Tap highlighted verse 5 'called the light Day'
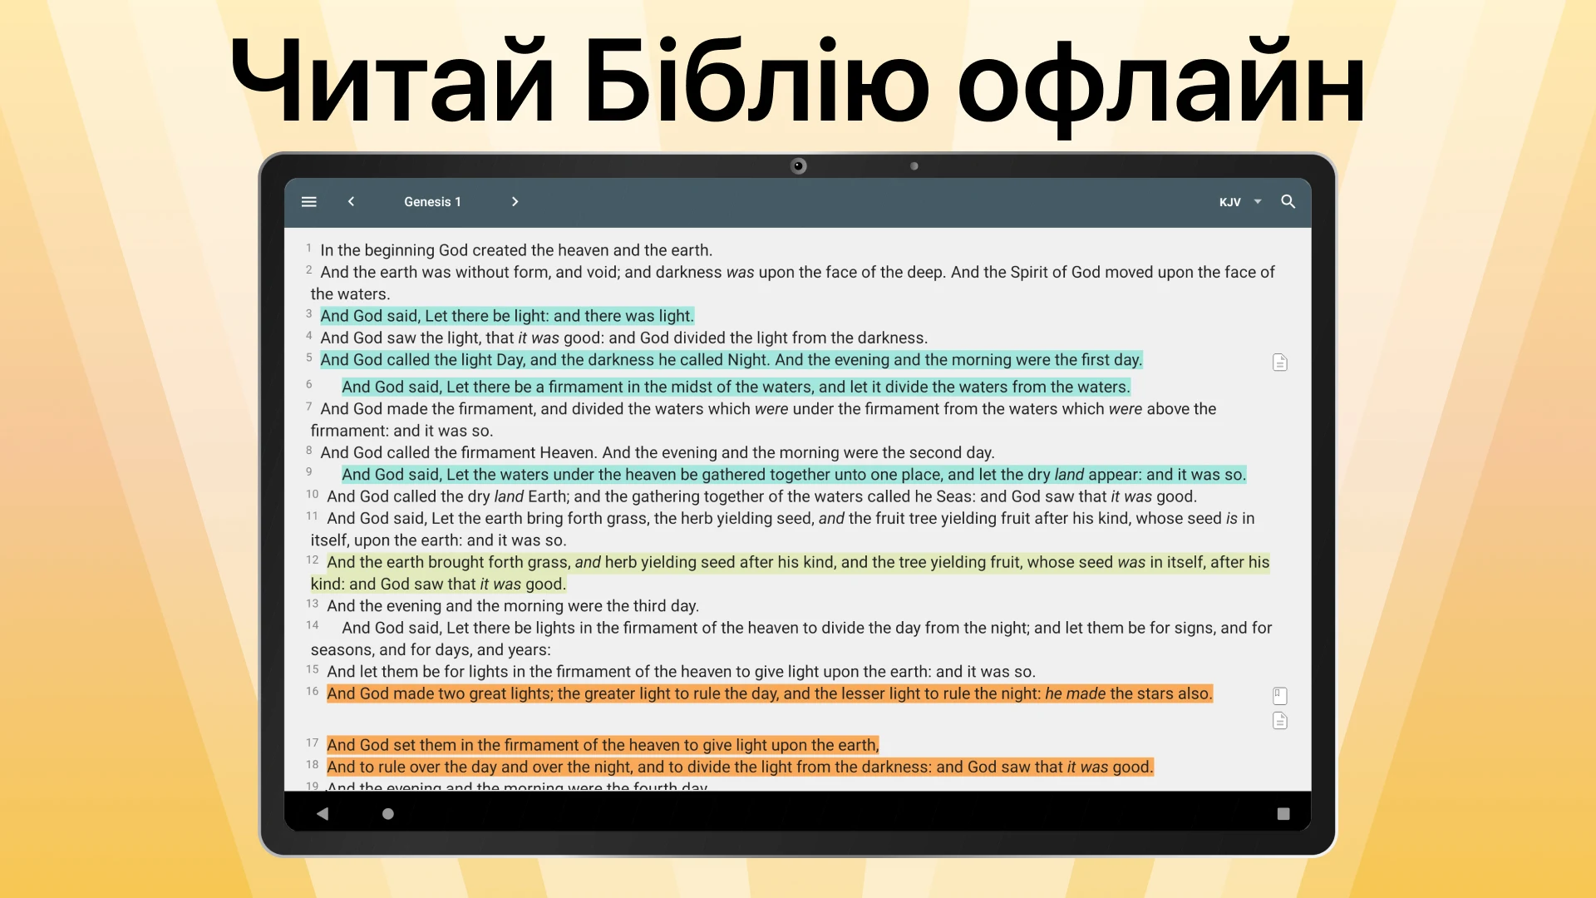Screen dimensions: 1596x898 point(731,360)
